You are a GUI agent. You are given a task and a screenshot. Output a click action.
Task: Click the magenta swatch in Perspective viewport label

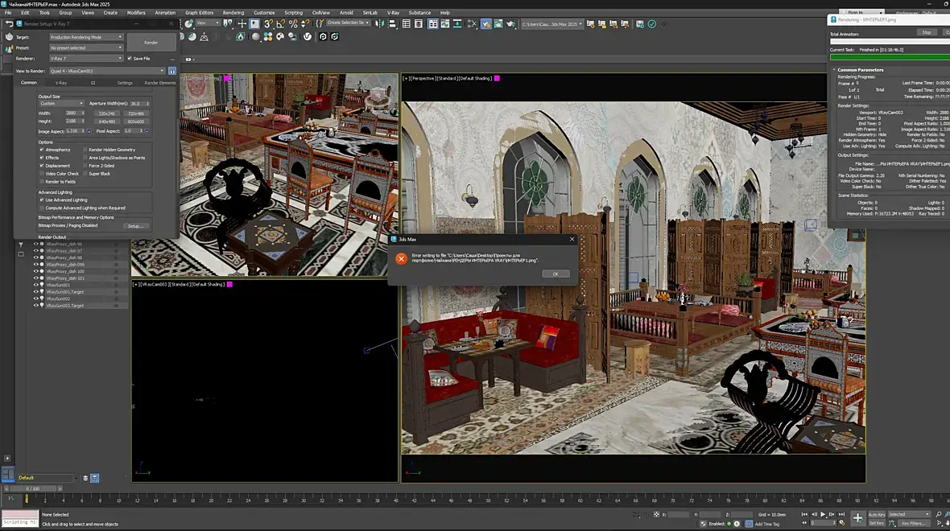497,78
